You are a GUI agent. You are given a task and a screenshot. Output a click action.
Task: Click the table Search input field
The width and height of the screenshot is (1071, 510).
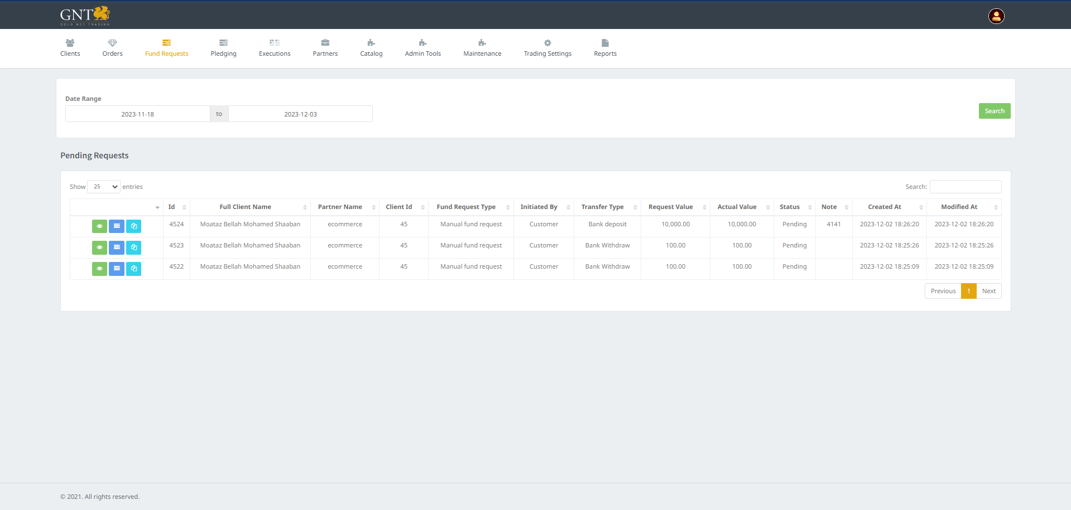tap(966, 187)
